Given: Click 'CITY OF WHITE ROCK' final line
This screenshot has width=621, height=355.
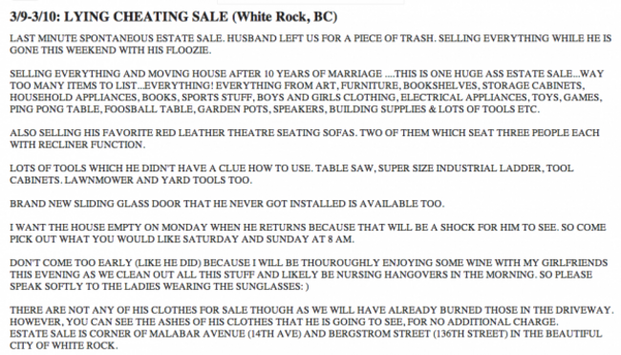Looking at the screenshot, I should pyautogui.click(x=63, y=345).
